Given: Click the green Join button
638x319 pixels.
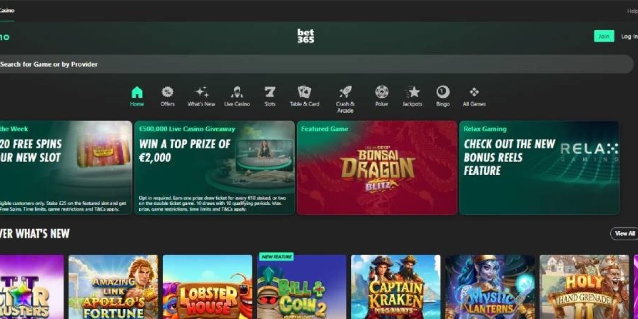Looking at the screenshot, I should pos(604,36).
